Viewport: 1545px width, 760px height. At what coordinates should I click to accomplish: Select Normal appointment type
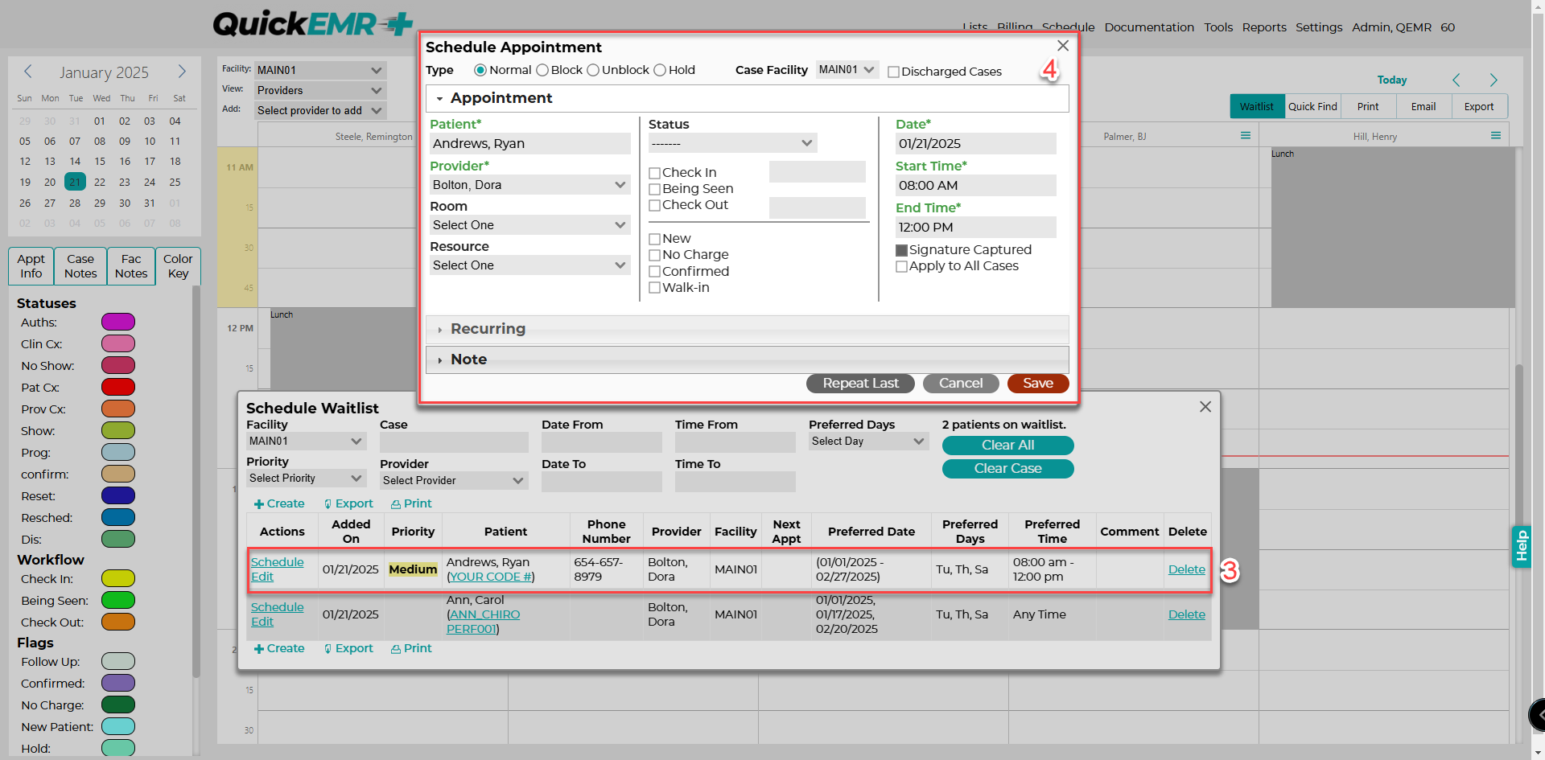tap(480, 70)
